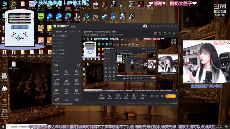Click the 00:00:00 stream timer

173,103
